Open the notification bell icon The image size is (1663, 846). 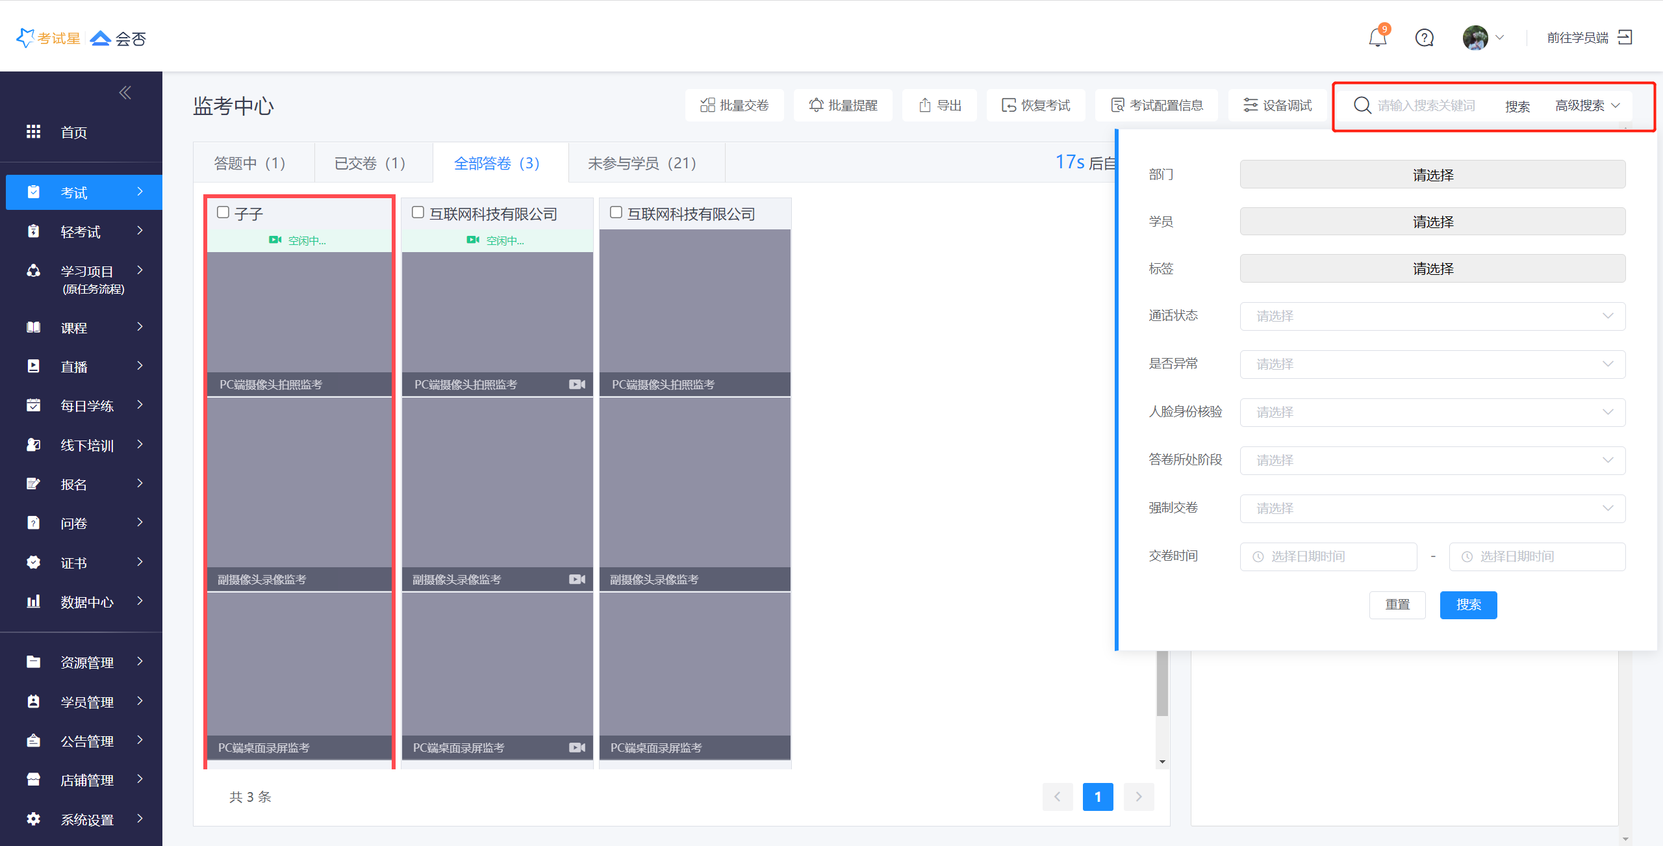[x=1377, y=38]
